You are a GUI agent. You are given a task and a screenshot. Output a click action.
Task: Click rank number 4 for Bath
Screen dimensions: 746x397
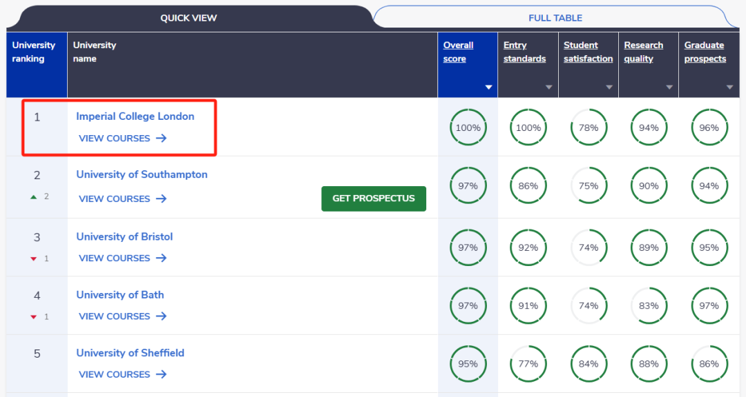(37, 296)
